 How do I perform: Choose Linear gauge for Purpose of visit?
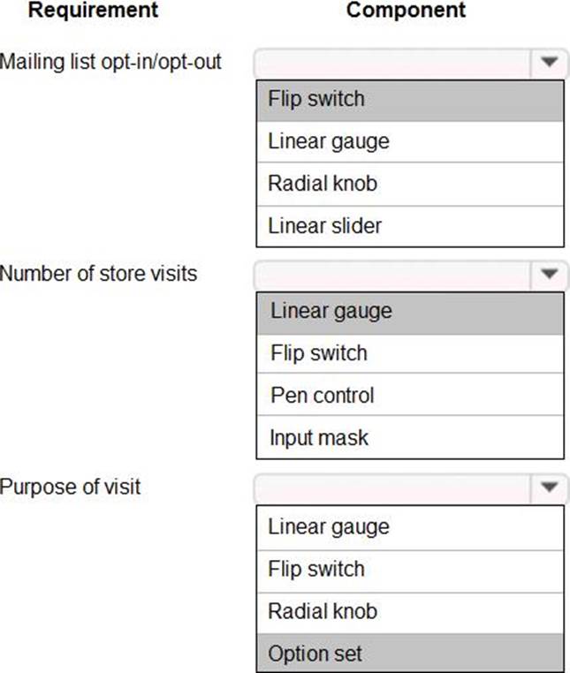click(x=410, y=527)
